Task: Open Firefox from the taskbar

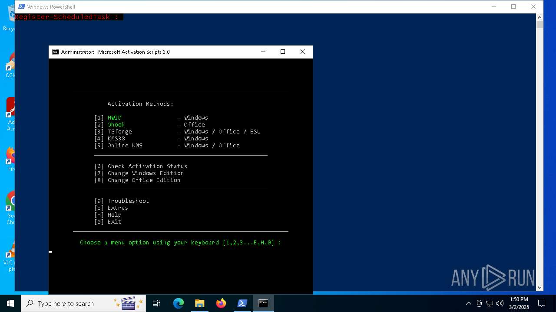Action: click(x=221, y=303)
